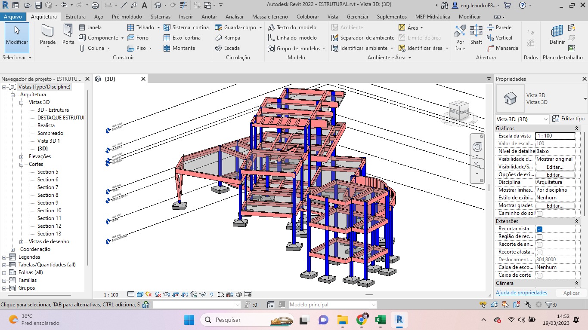Open the Arquivo file menu
The width and height of the screenshot is (588, 330).
tap(13, 17)
